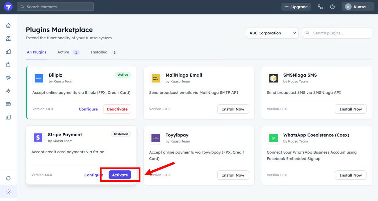Open Configure link for Billplz
This screenshot has height=201, width=378.
[88, 109]
